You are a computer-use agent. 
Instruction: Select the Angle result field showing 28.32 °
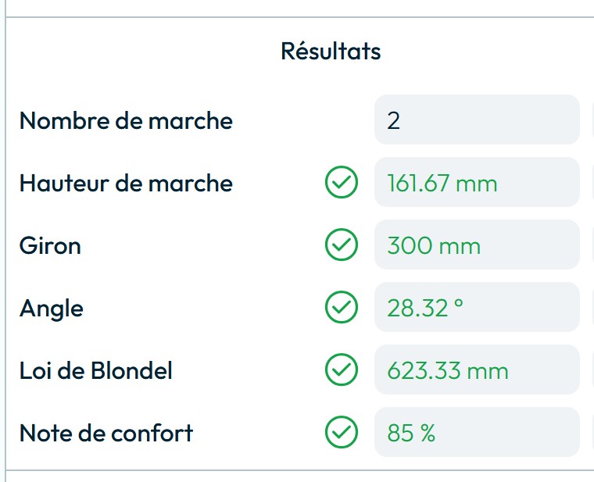coord(477,308)
